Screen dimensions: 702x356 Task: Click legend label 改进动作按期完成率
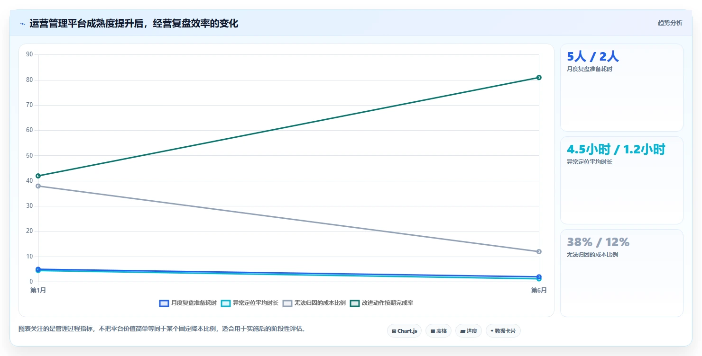click(x=388, y=303)
